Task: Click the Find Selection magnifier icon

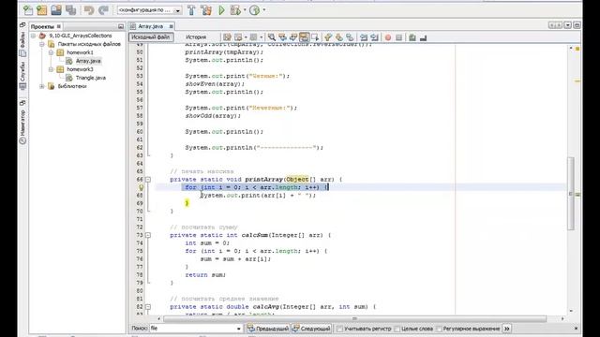Action: tap(271, 37)
